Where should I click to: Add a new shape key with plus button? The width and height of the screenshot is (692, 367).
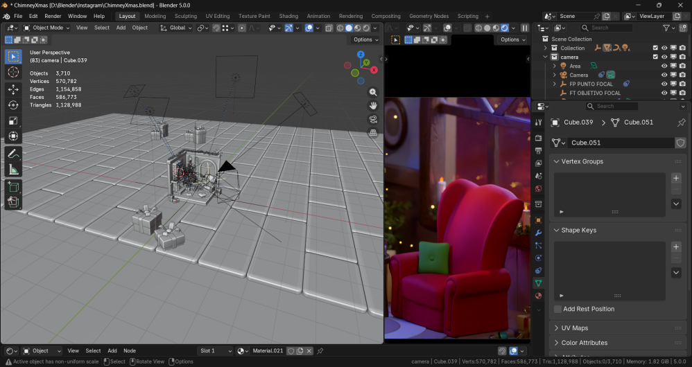coord(676,247)
